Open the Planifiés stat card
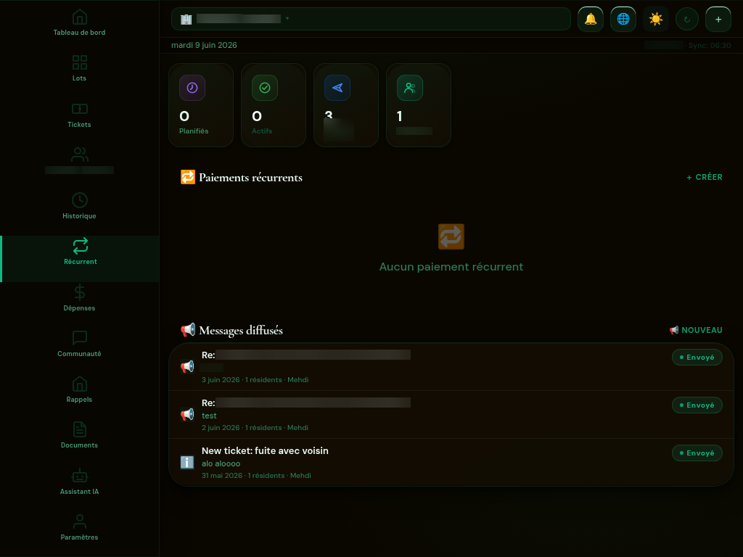 pyautogui.click(x=201, y=105)
